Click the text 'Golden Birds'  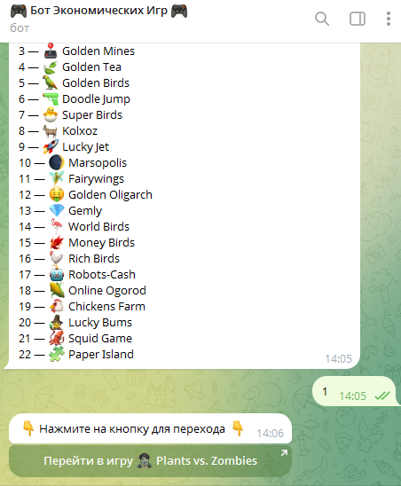coord(96,83)
